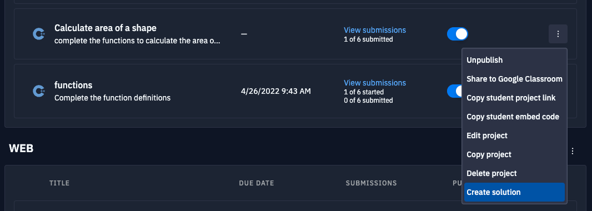
Task: View submissions for Calculate area of a shape
Action: pos(374,30)
